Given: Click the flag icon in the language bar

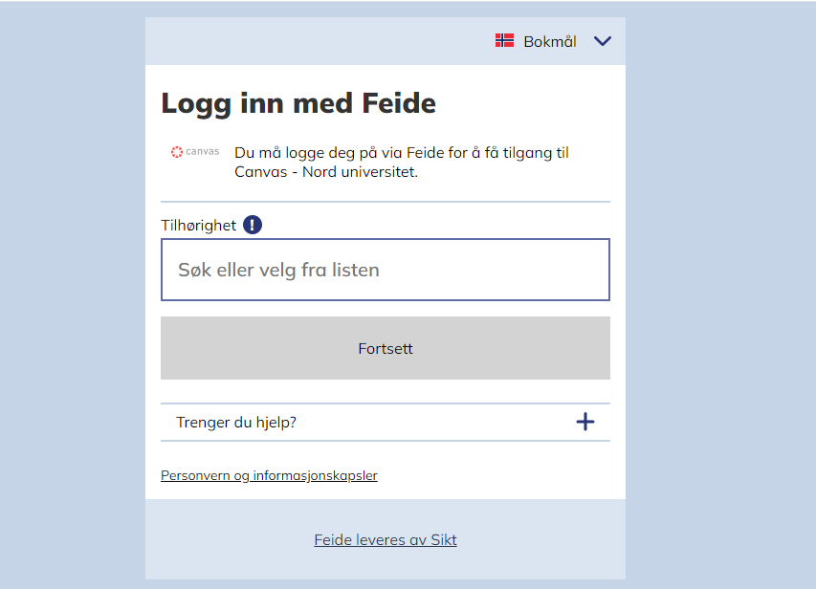Looking at the screenshot, I should coord(505,41).
